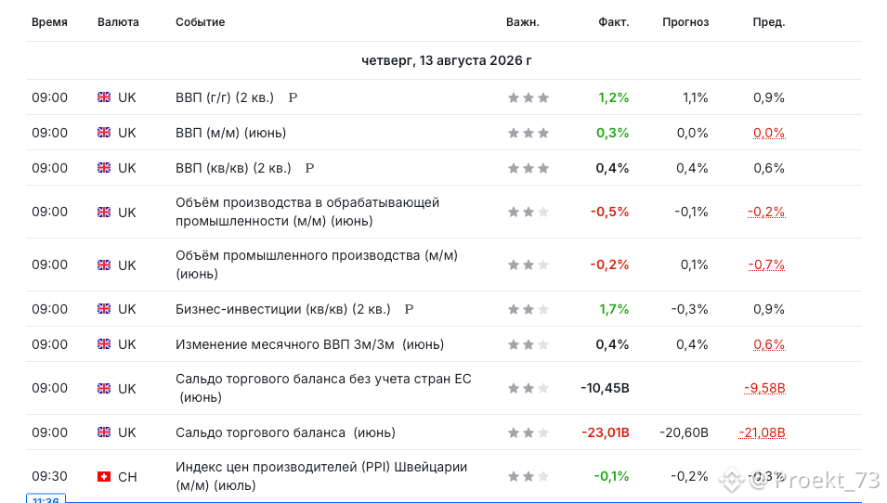This screenshot has width=887, height=503.
Task: Click the importance stars for Swiss PPI row
Action: point(528,476)
